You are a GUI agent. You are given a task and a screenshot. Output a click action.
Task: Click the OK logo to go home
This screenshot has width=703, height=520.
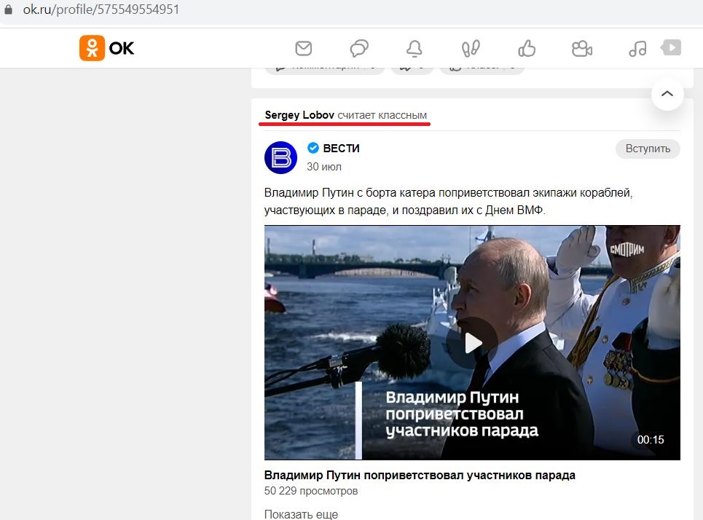pos(106,48)
